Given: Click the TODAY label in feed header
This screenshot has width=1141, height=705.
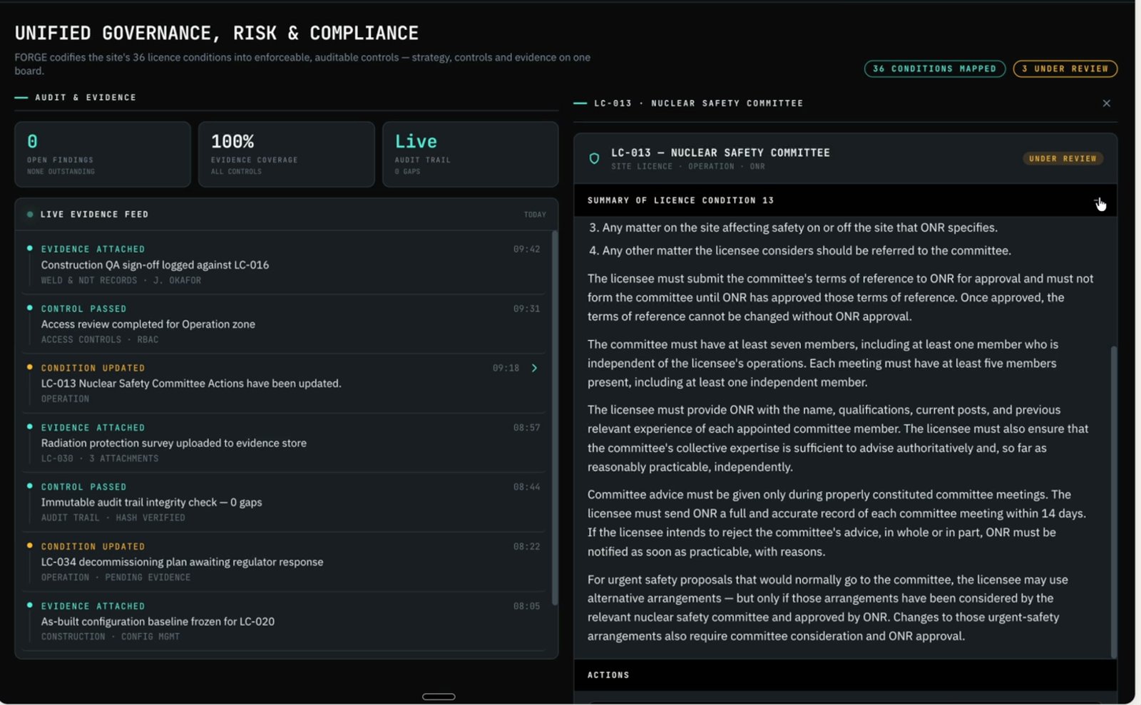Looking at the screenshot, I should click(x=535, y=215).
